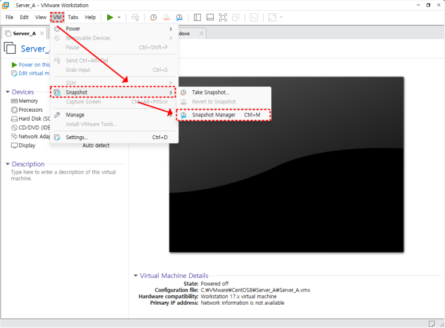445x328 pixels.
Task: Open the Help menu
Action: click(90, 17)
